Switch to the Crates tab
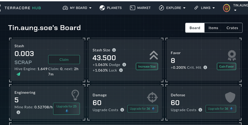248x125 pixels. point(232,28)
